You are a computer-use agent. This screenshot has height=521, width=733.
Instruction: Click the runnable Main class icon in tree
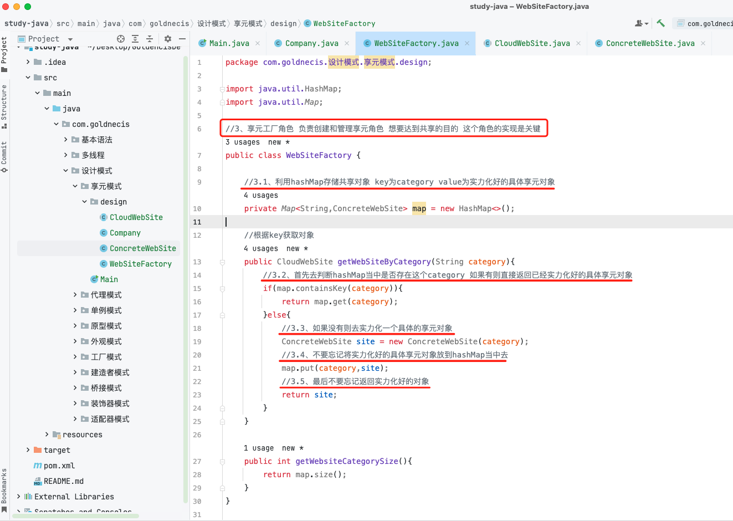click(94, 279)
